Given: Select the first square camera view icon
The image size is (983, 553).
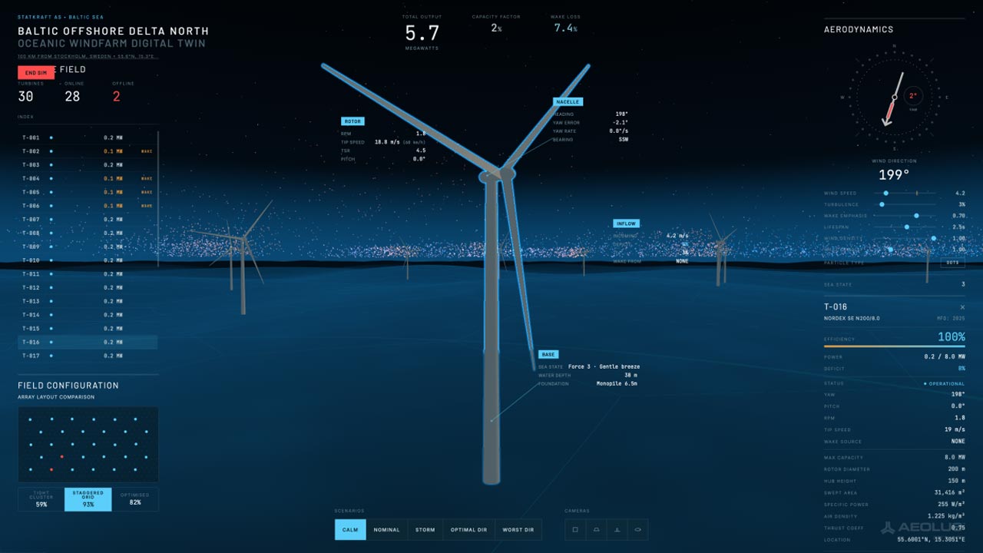Looking at the screenshot, I should click(575, 530).
